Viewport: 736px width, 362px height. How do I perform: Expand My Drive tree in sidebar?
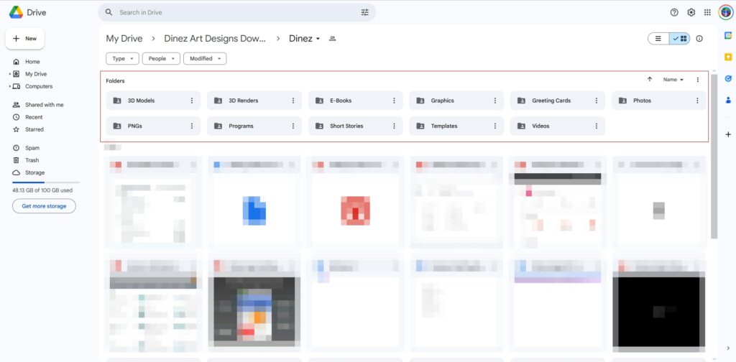pyautogui.click(x=10, y=74)
